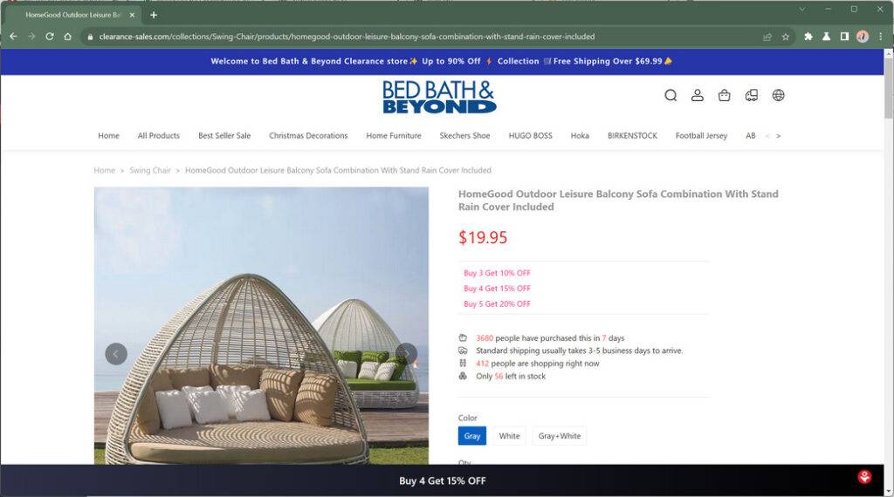This screenshot has height=497, width=894.
Task: Open tab search dropdown chevron
Action: (802, 9)
